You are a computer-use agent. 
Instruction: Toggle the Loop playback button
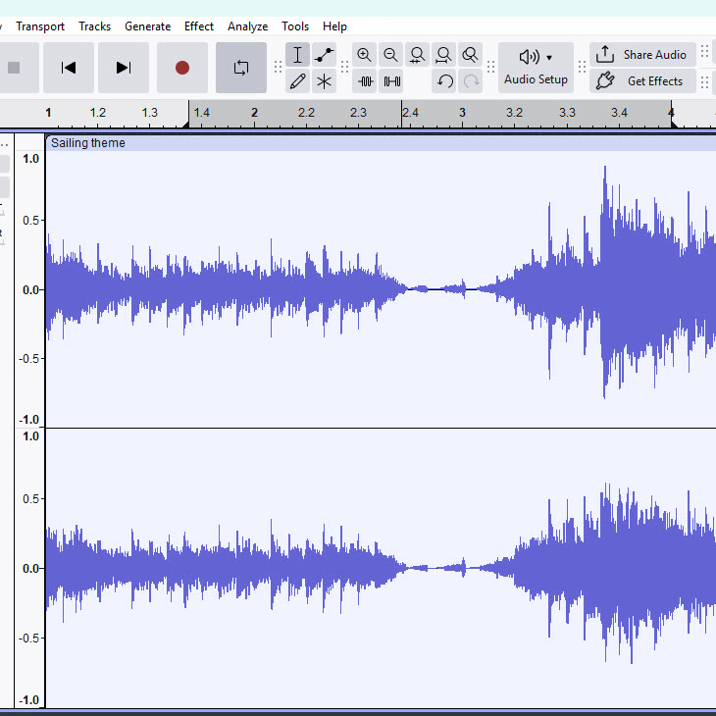240,68
